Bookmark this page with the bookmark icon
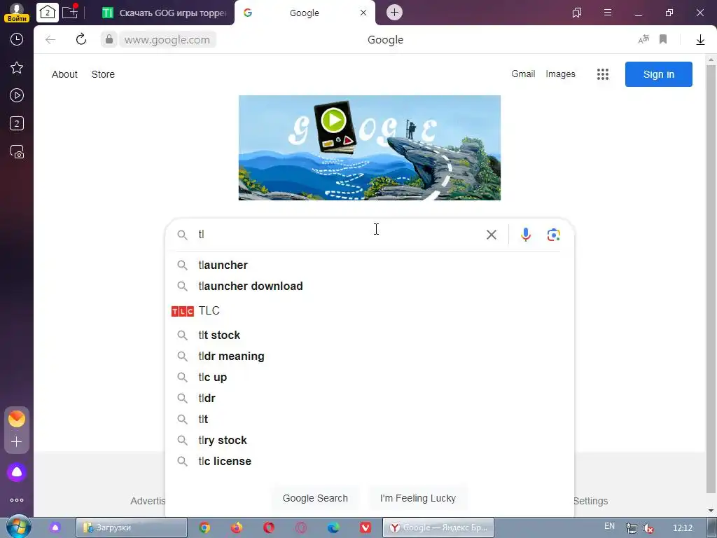 click(663, 39)
